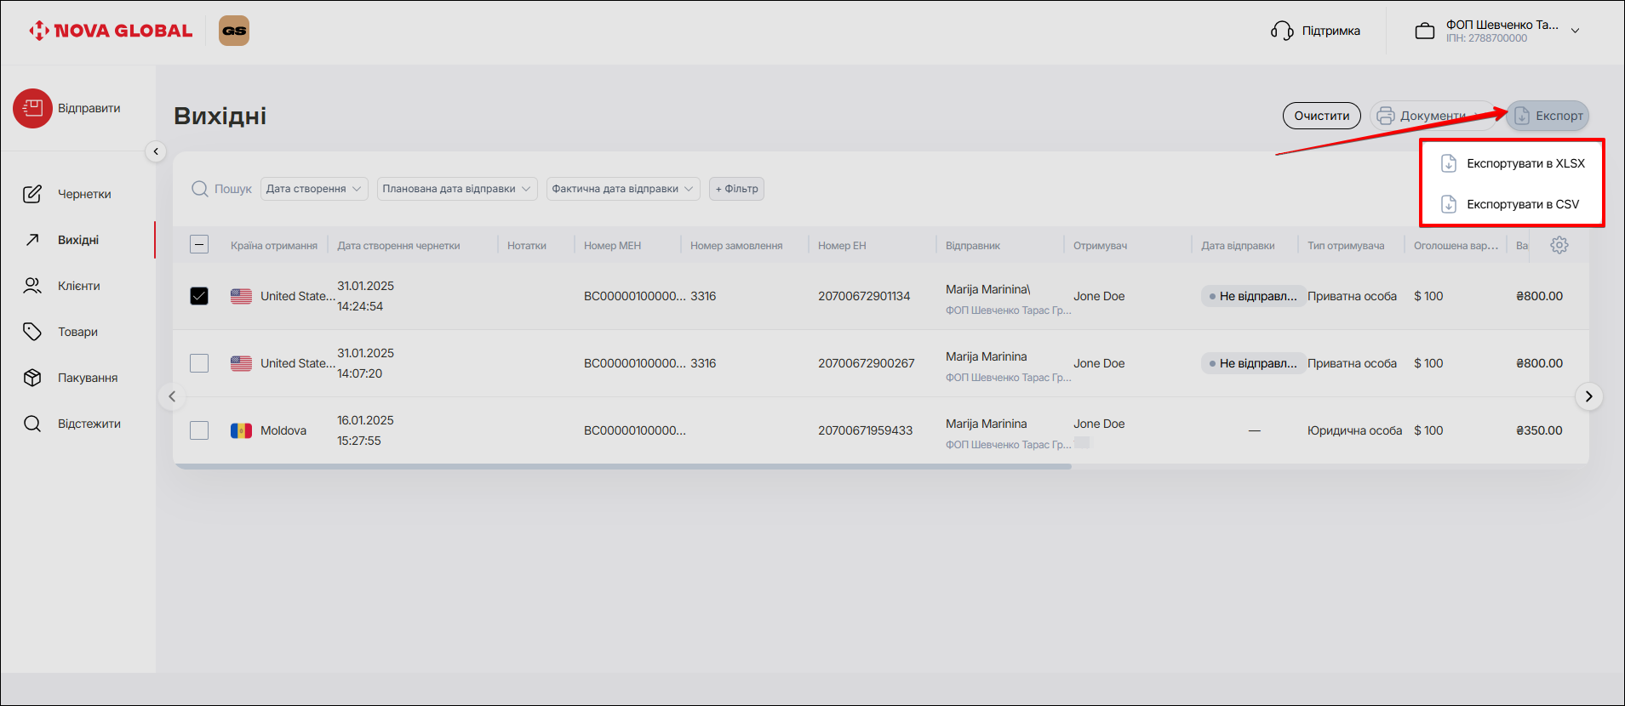
Task: Expand the Планована дата відправки dropdown
Action: [456, 189]
